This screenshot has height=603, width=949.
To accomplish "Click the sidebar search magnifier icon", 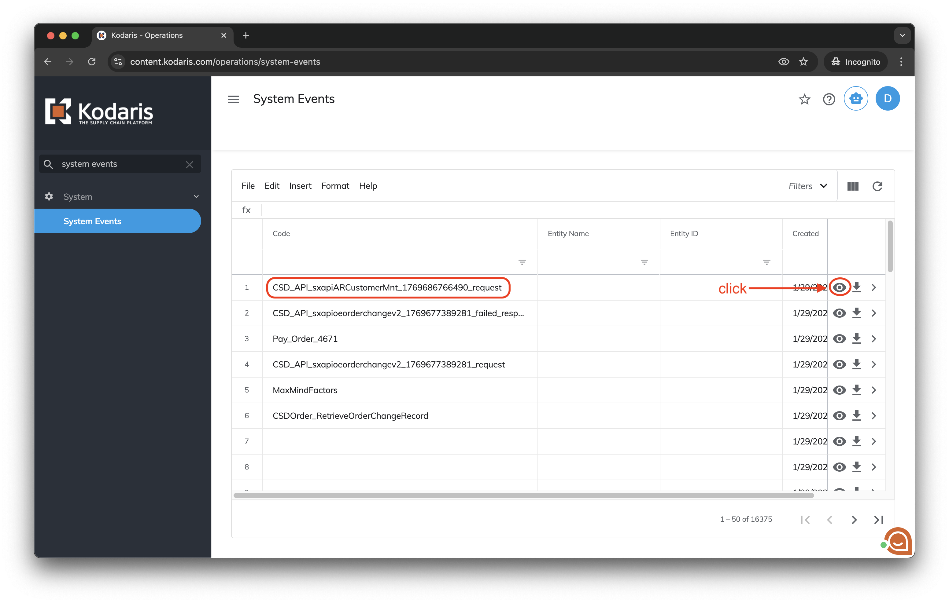I will click(49, 164).
